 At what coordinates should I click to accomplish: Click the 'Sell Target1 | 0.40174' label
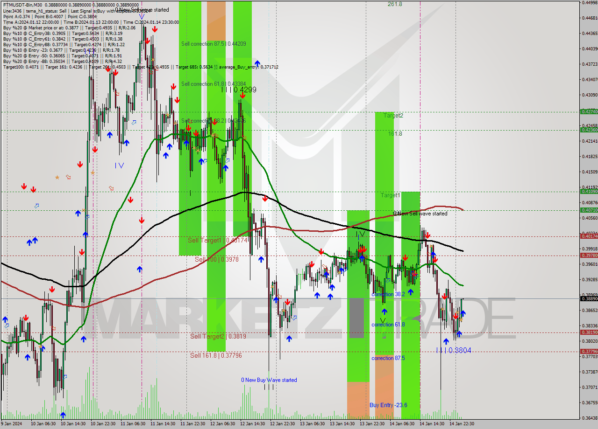coord(217,240)
